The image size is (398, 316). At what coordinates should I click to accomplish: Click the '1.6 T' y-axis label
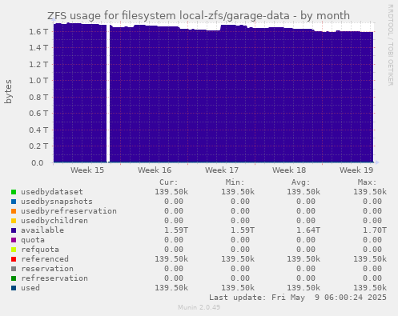point(38,31)
